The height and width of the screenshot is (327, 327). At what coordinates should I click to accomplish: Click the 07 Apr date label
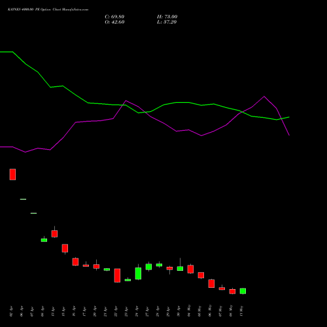point(32,311)
